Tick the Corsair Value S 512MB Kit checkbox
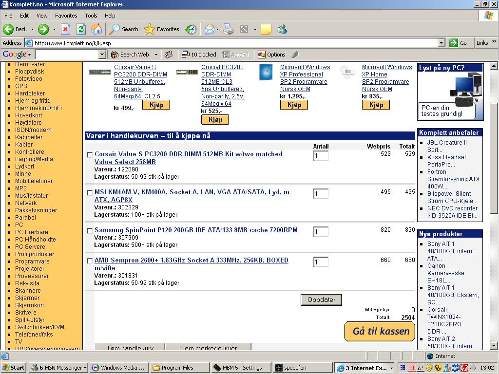The height and width of the screenshot is (374, 499). pyautogui.click(x=90, y=155)
